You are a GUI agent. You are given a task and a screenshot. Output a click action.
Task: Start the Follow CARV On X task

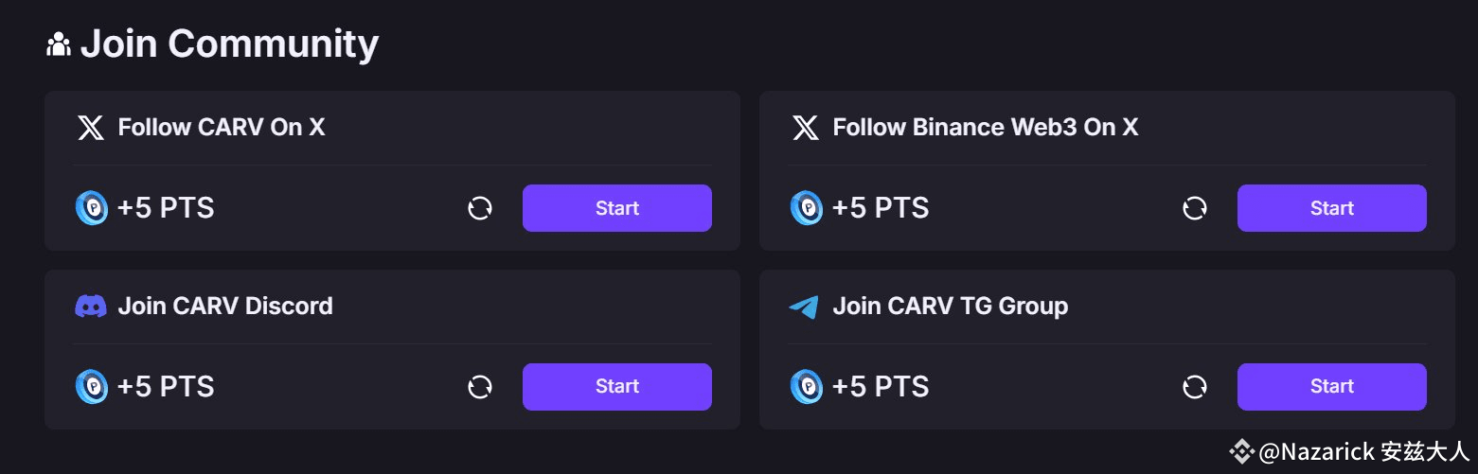(x=617, y=208)
